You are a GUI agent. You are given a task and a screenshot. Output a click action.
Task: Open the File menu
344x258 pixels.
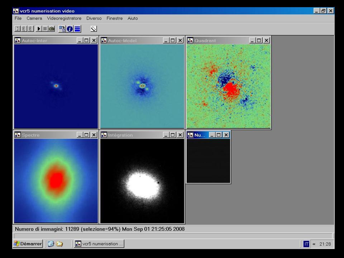coord(18,18)
